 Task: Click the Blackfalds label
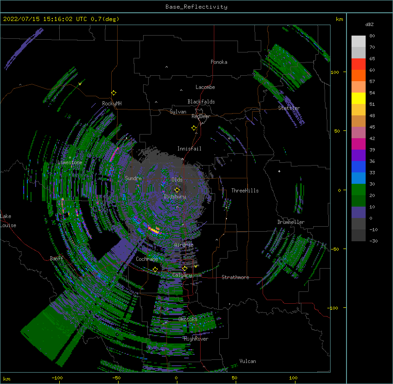point(201,102)
